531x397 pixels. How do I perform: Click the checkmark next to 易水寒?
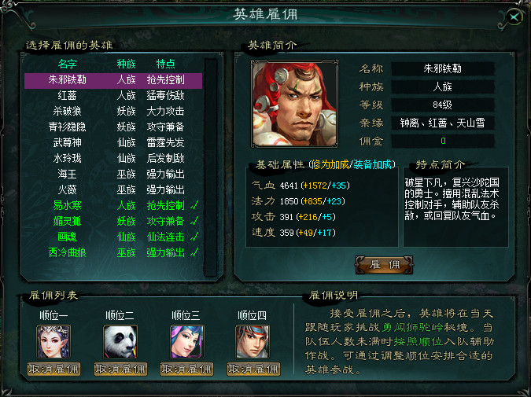[x=194, y=205]
